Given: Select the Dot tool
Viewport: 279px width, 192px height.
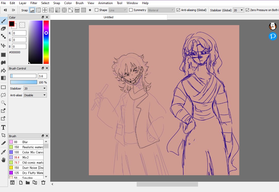Looking at the screenshot, I should tap(3, 36).
